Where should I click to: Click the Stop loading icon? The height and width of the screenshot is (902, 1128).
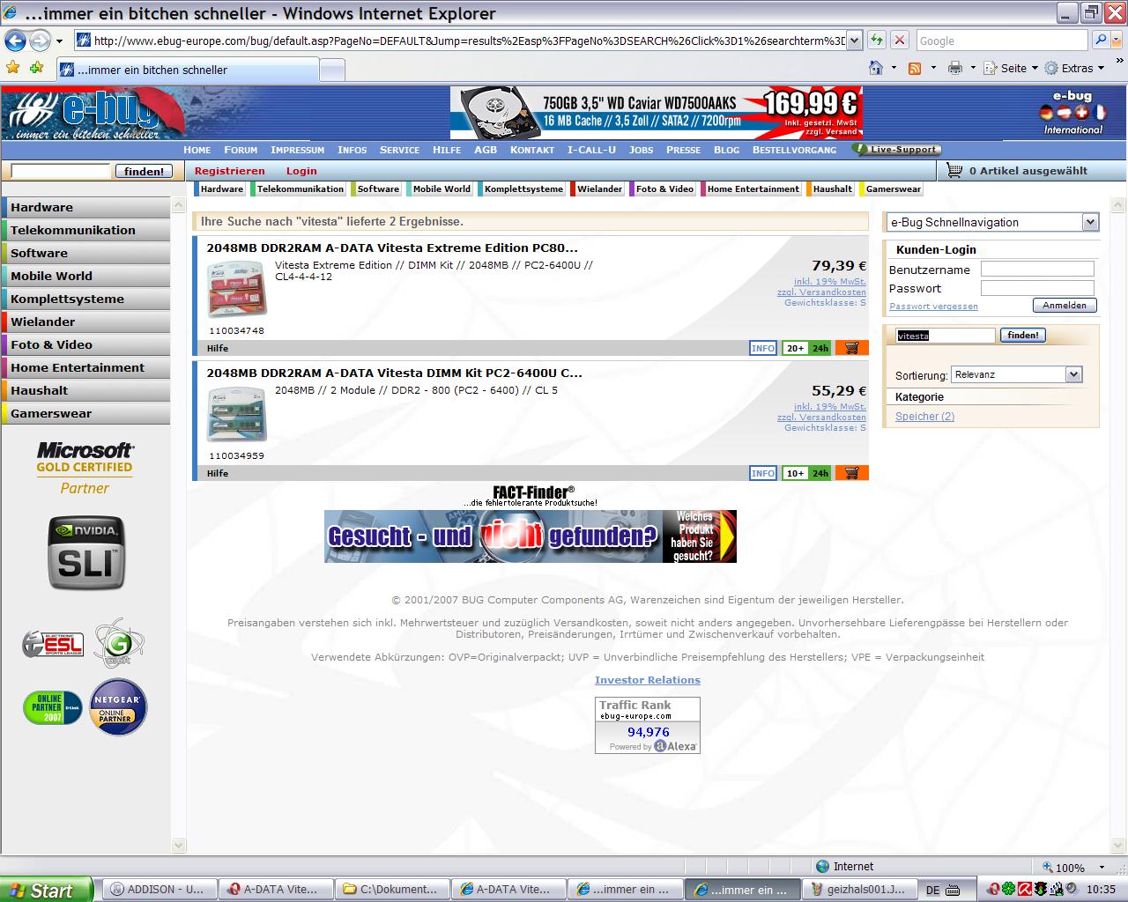899,41
